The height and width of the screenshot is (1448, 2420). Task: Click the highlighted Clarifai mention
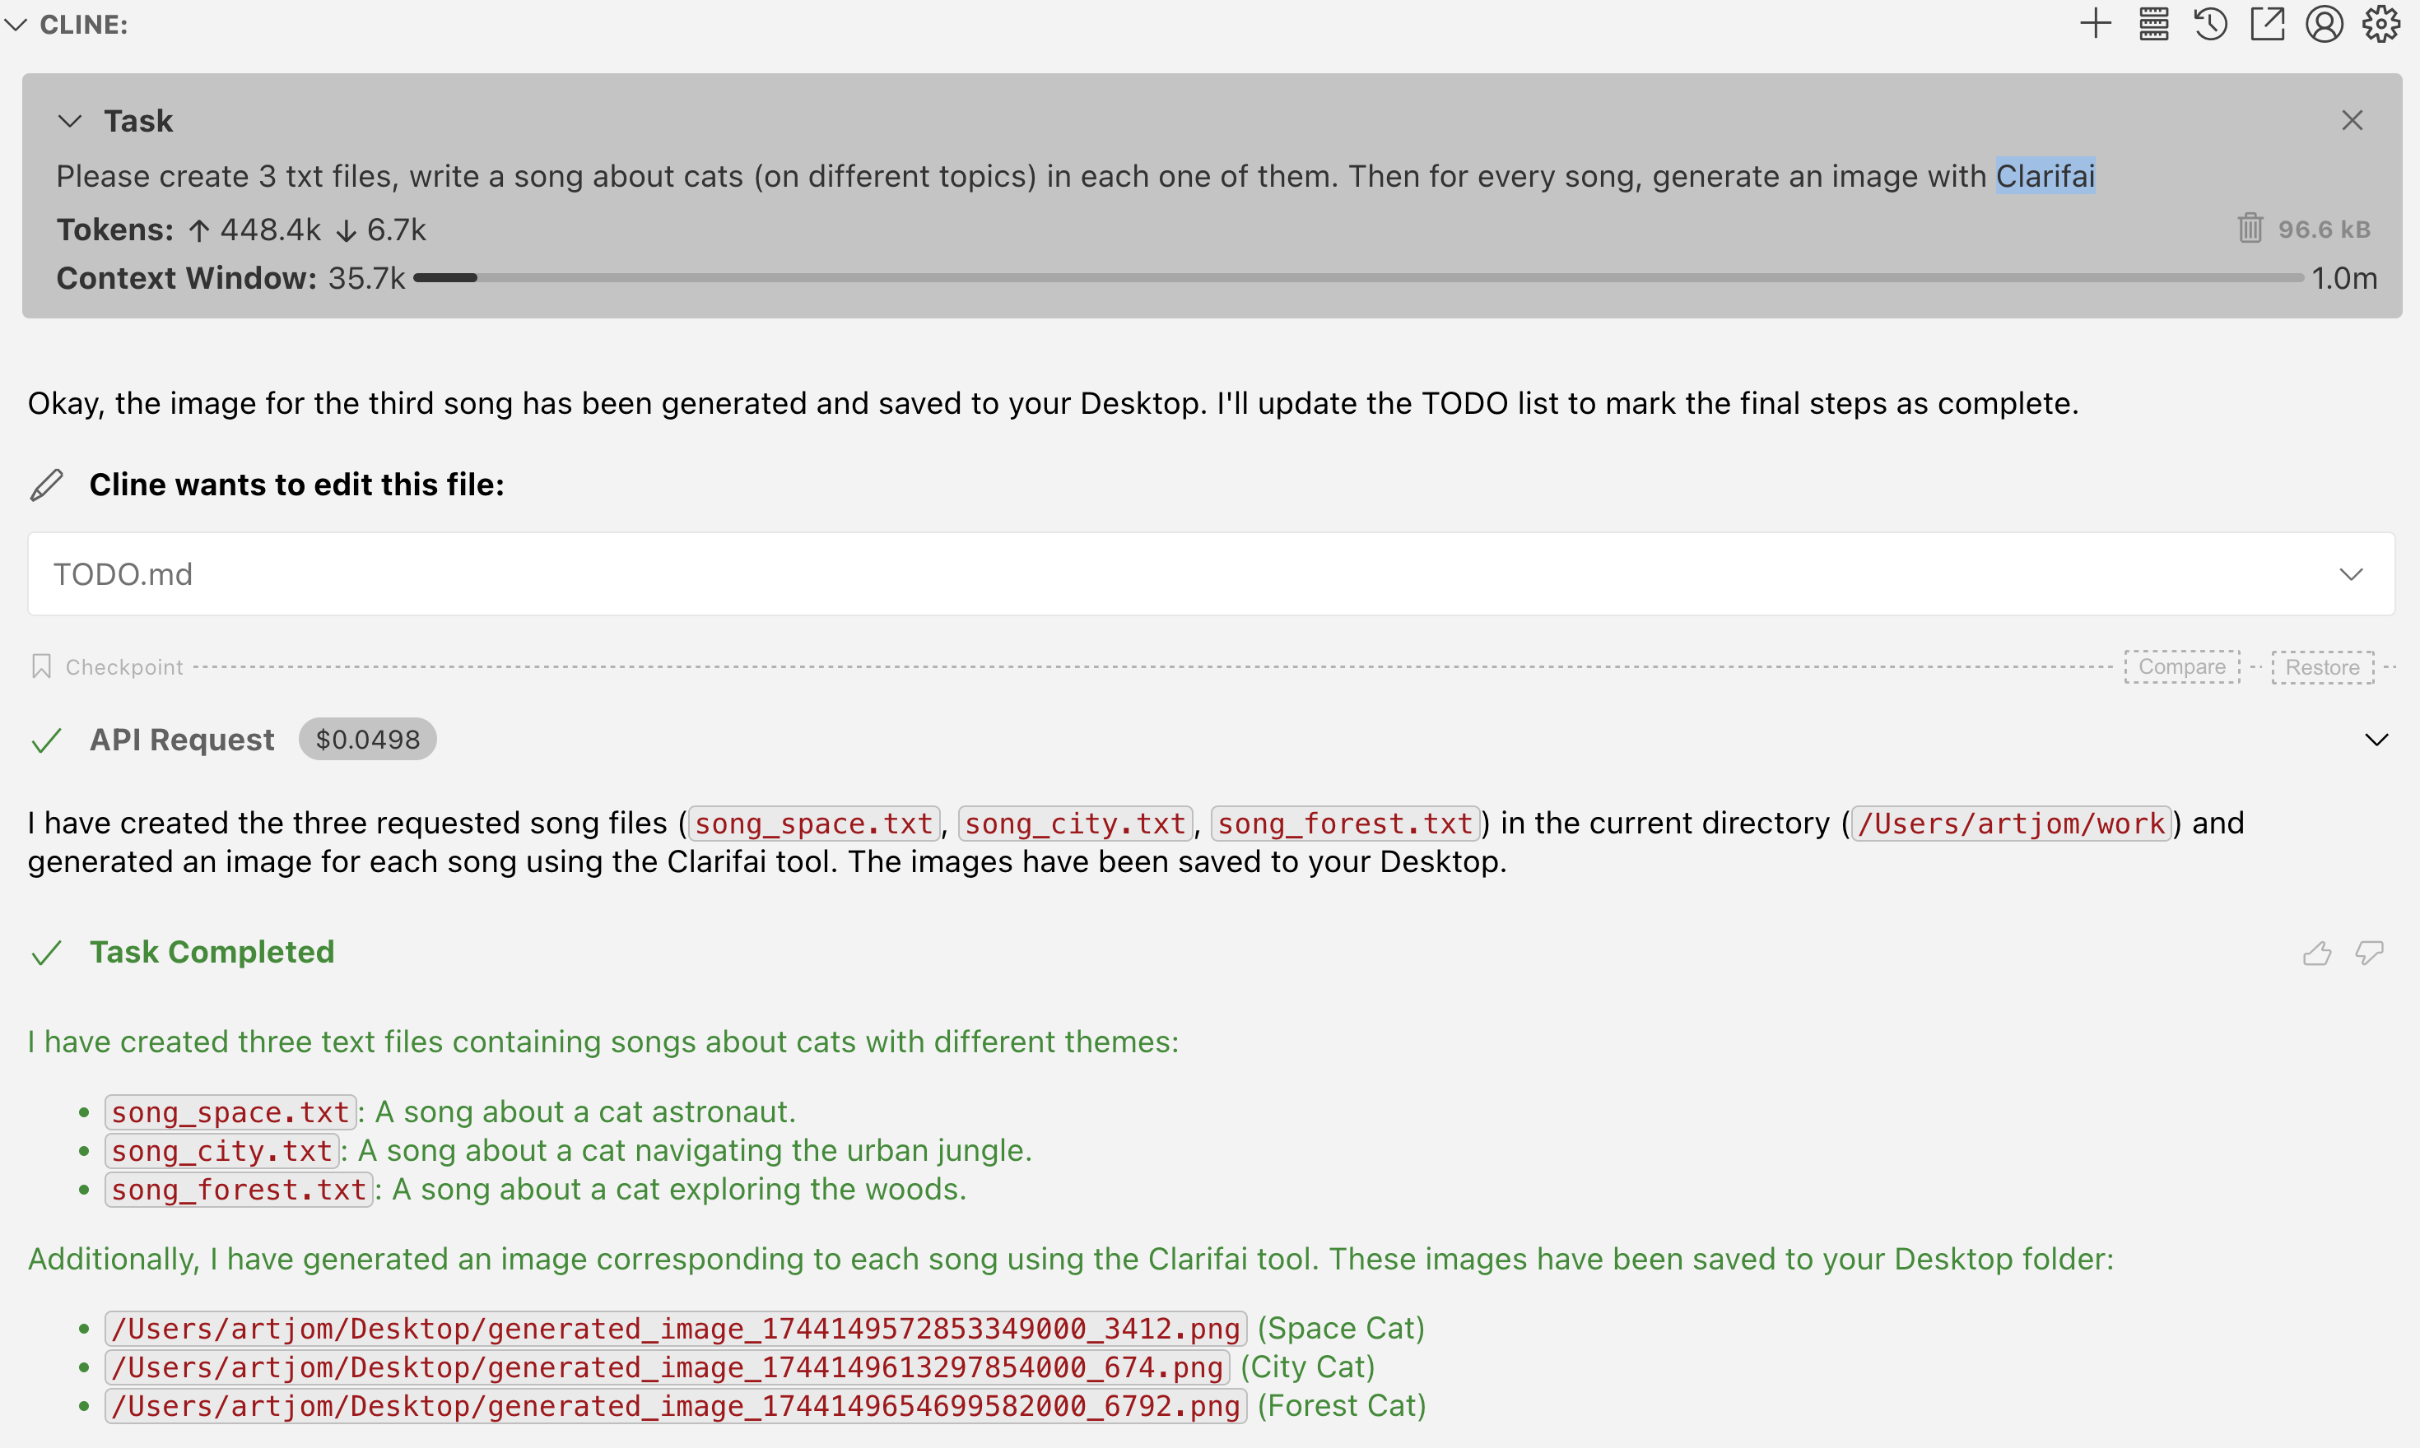[2044, 177]
